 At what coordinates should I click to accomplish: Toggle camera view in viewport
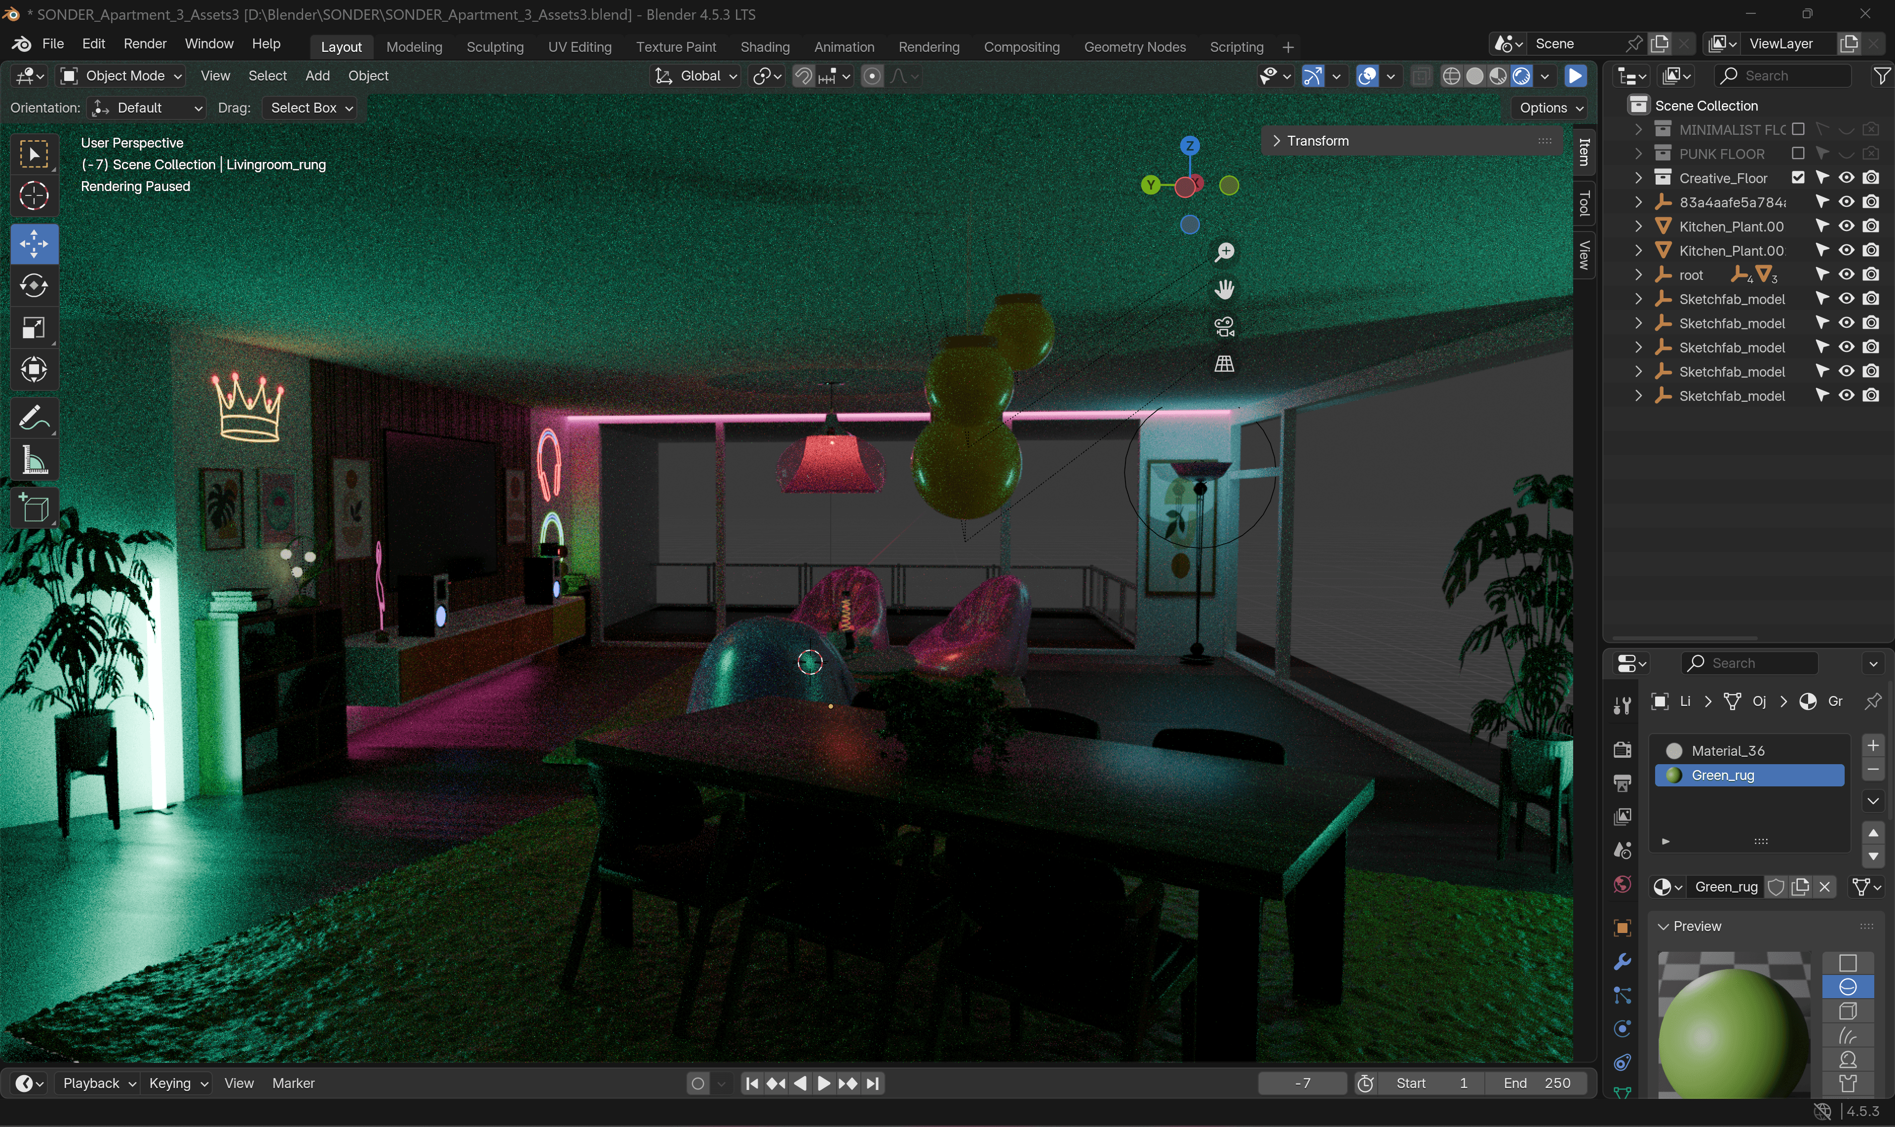pyautogui.click(x=1224, y=327)
